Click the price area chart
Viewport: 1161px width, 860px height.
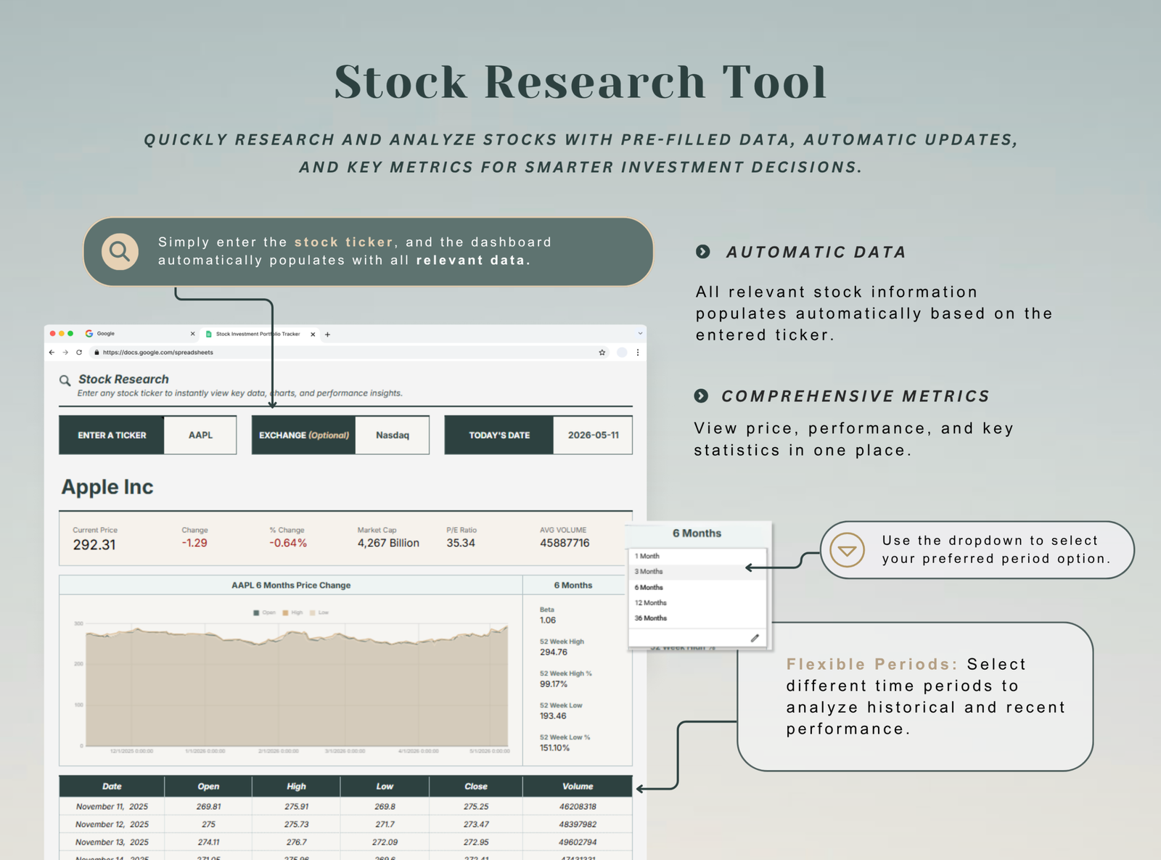(x=296, y=686)
